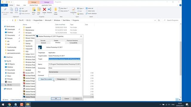This screenshot has width=191, height=107.
Task: Click the Change Icon button
Action: [x=61, y=79]
